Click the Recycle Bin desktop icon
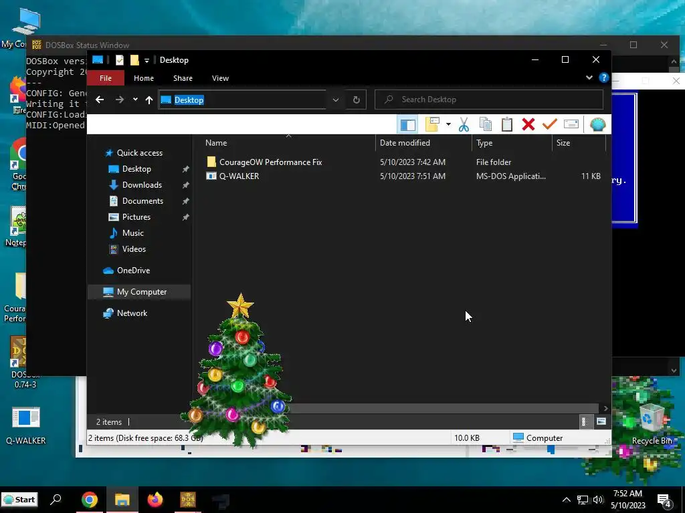Image resolution: width=685 pixels, height=513 pixels. pos(652,423)
